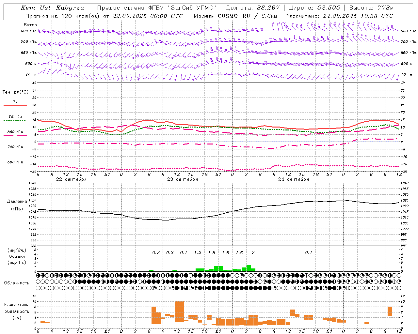Click the Долгота: 88.267 value
Viewport: 418px width, 334px height.
253,8
